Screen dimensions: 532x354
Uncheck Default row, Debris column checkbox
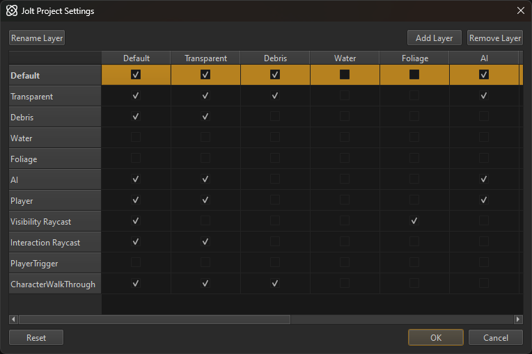tap(275, 74)
